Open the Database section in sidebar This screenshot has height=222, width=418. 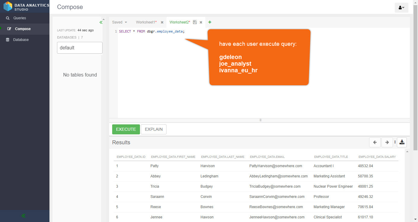click(x=21, y=40)
